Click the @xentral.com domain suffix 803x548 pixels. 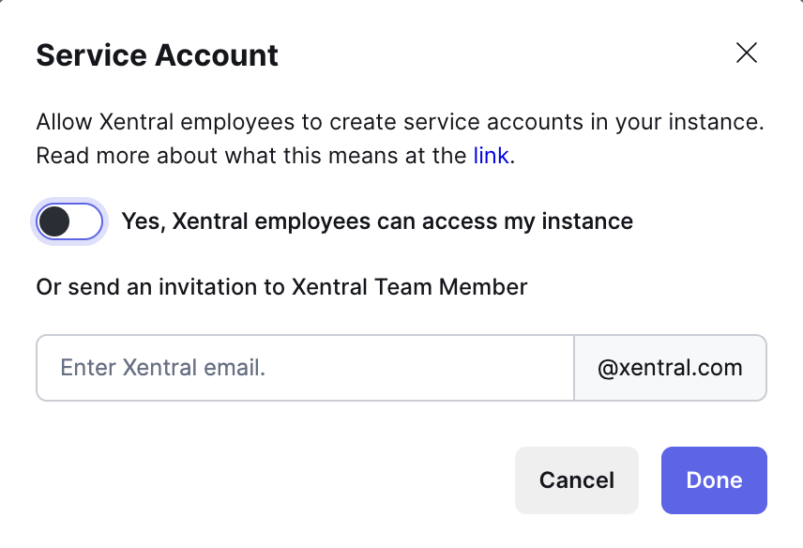click(x=670, y=368)
